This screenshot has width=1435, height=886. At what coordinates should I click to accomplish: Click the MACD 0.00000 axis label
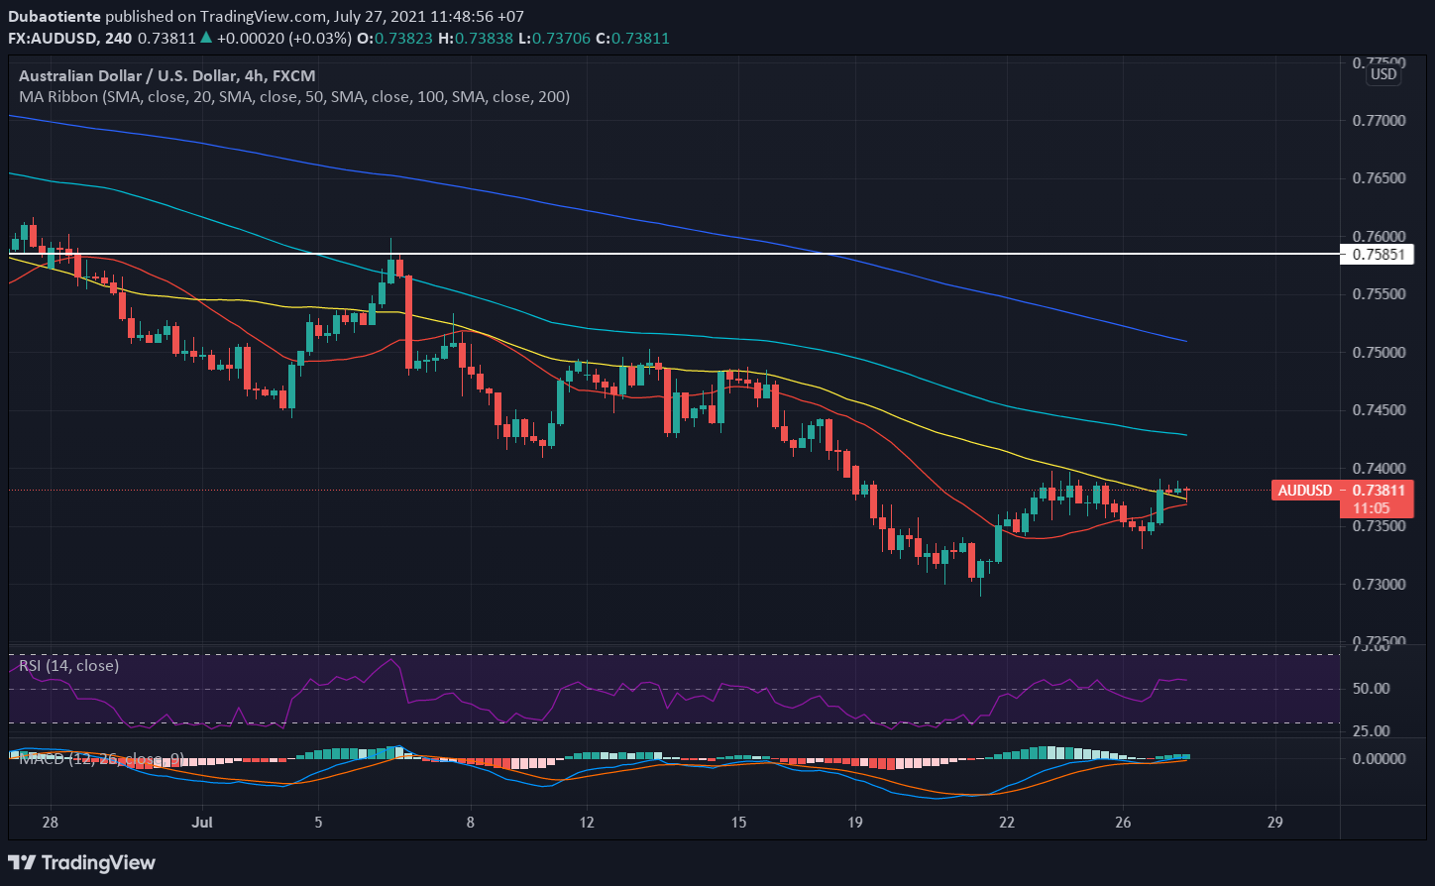pyautogui.click(x=1380, y=758)
